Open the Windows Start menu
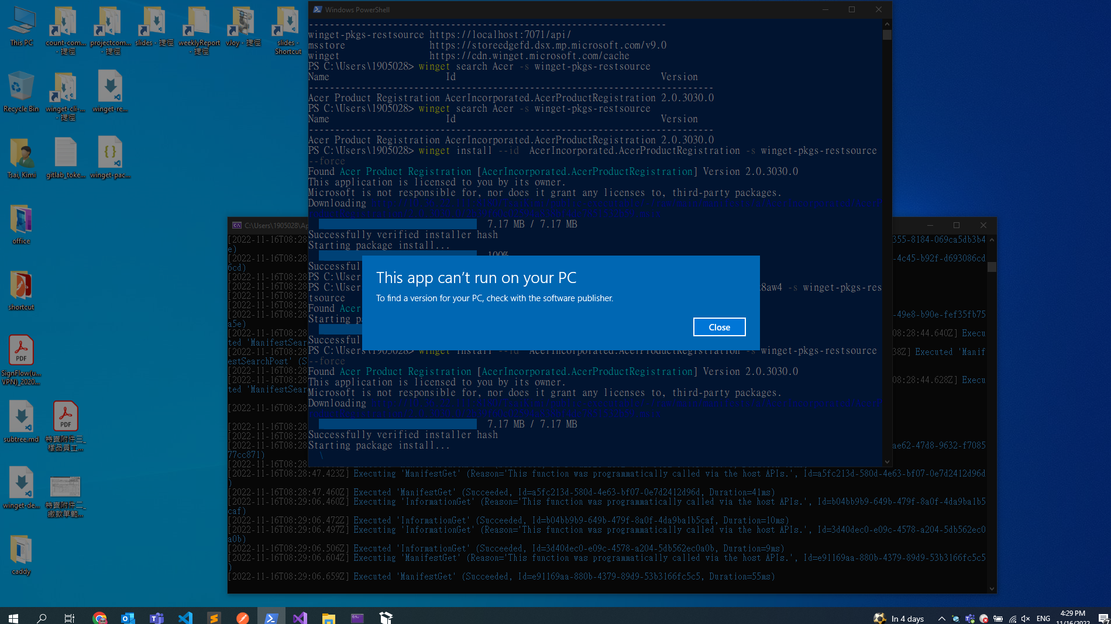Viewport: 1111px width, 624px height. [x=13, y=618]
